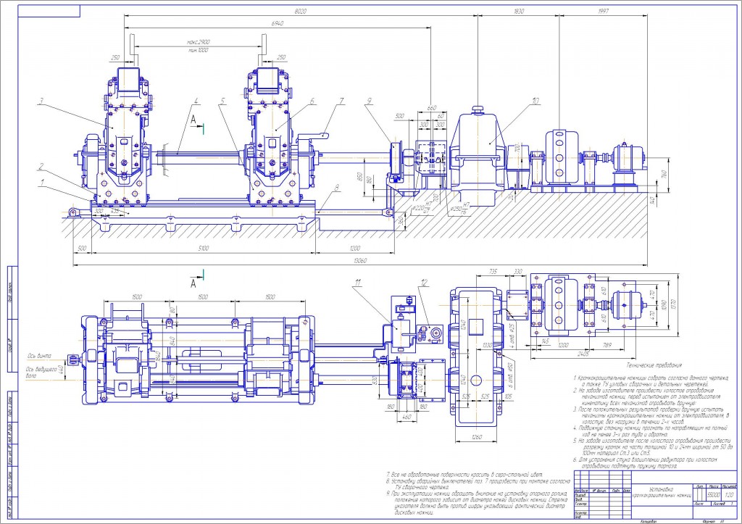Screen dimensions: 742x524
Task: Select the 'макс.2900' dimension label
Action: [x=199, y=42]
